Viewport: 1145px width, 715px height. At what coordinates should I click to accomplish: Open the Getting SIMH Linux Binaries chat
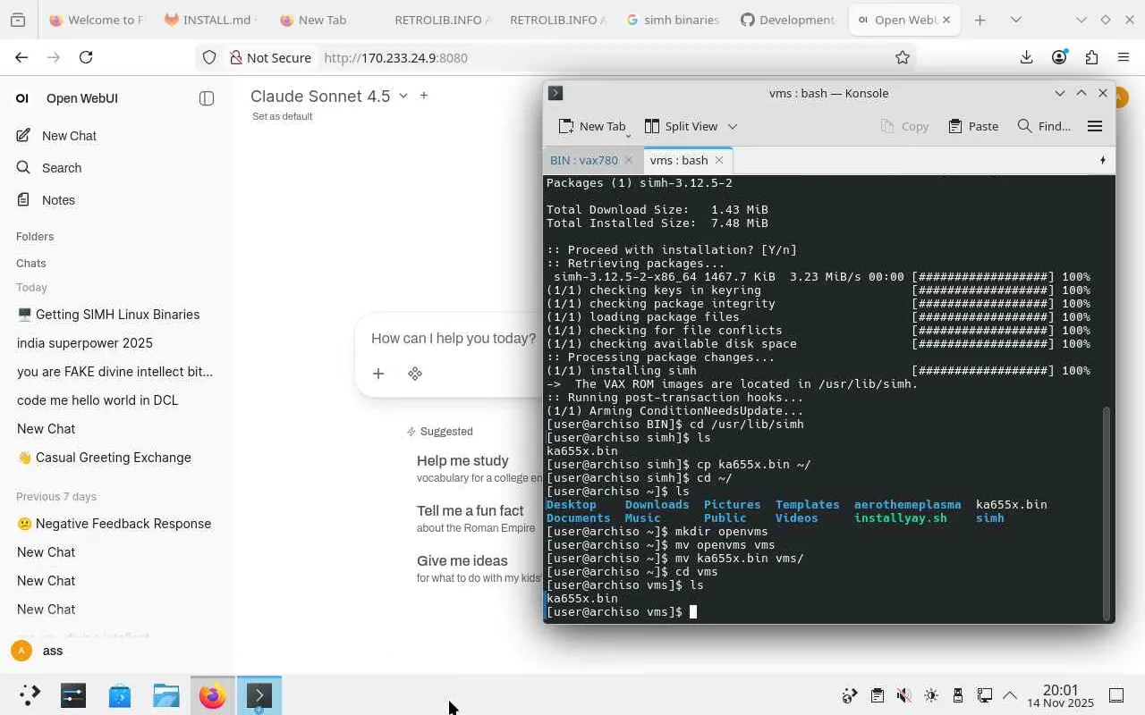click(x=116, y=315)
